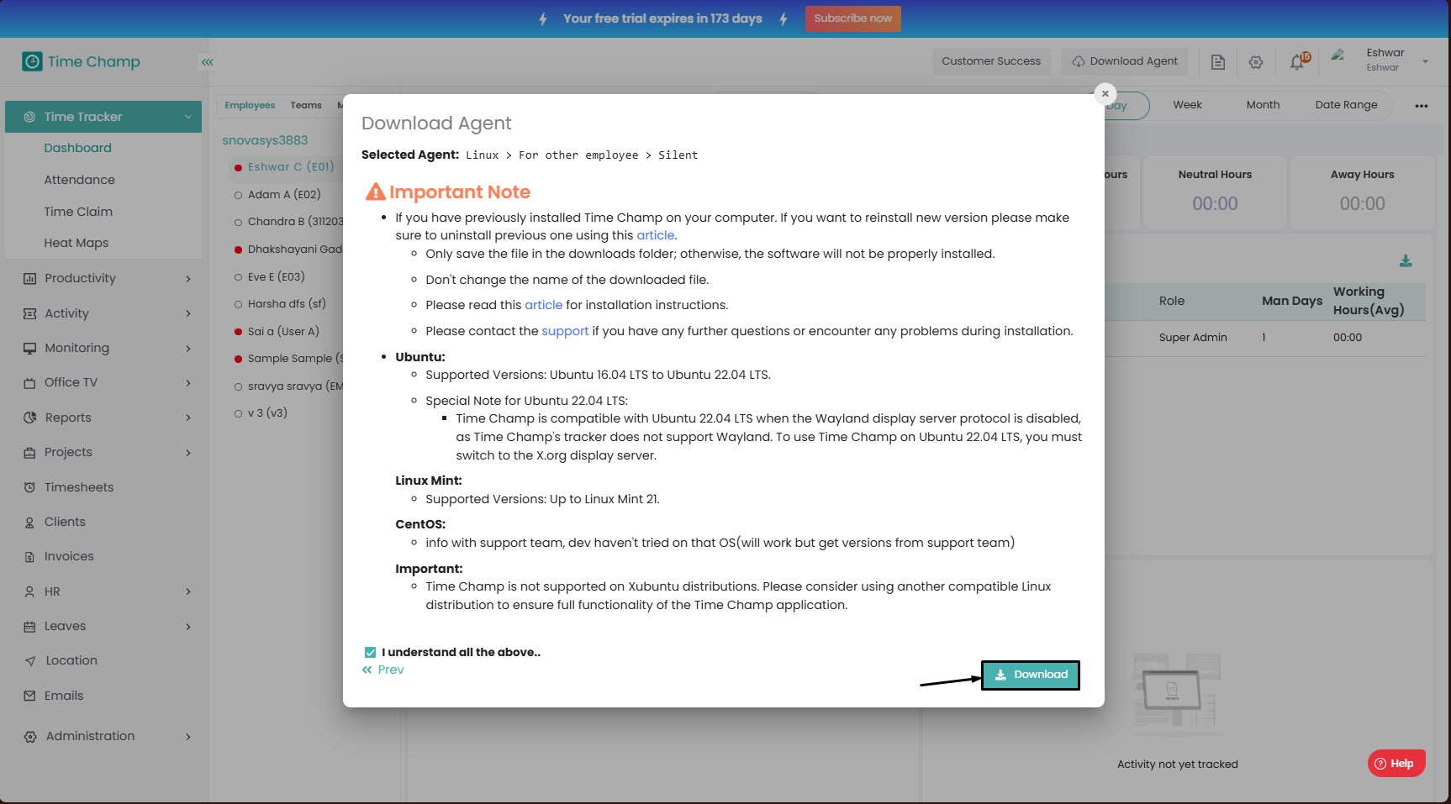The height and width of the screenshot is (804, 1451).
Task: Click the Projects sidebar icon
Action: pyautogui.click(x=30, y=453)
